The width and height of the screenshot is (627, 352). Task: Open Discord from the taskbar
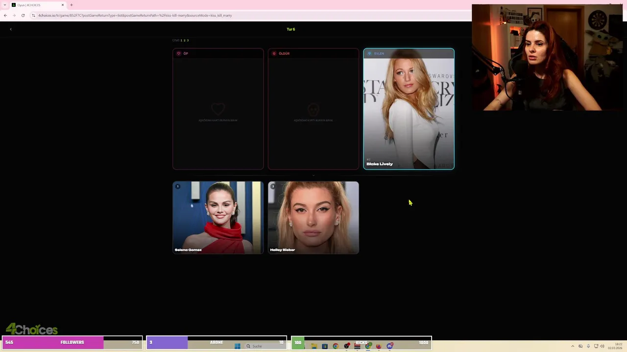(x=389, y=346)
